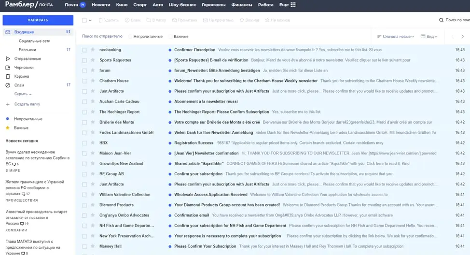Click the Спам blocked-circle icon
Image resolution: width=470 pixels, height=255 pixels.
(8, 85)
